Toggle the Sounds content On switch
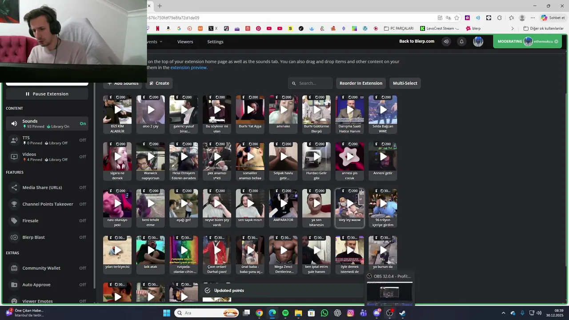This screenshot has height=320, width=569. click(83, 124)
